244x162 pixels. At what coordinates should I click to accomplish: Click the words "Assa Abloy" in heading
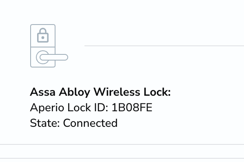coord(60,92)
